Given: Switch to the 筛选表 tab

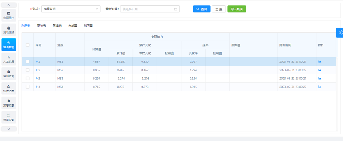Looking at the screenshot, I should pyautogui.click(x=57, y=25).
